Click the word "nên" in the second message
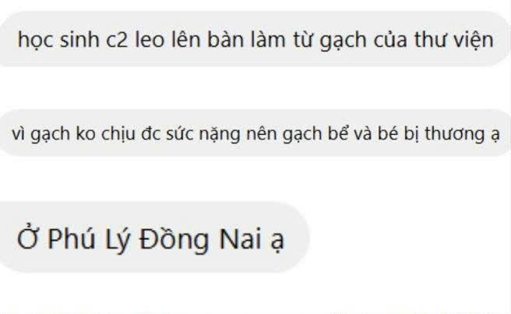This screenshot has height=314, width=511. click(261, 134)
